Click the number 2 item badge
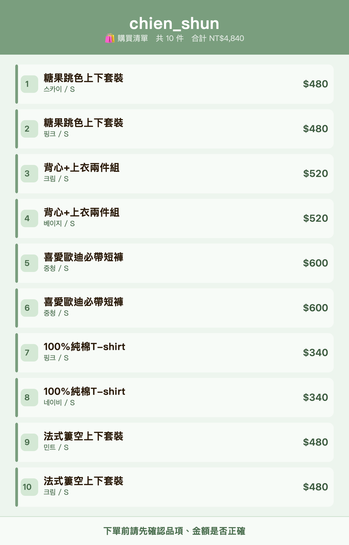Image resolution: width=349 pixels, height=545 pixels. pos(29,129)
